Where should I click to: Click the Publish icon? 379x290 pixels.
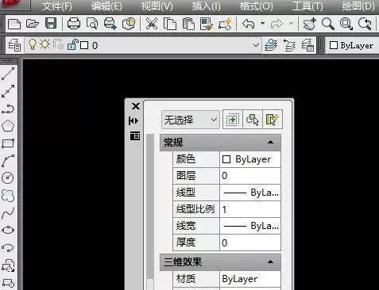tap(110, 24)
